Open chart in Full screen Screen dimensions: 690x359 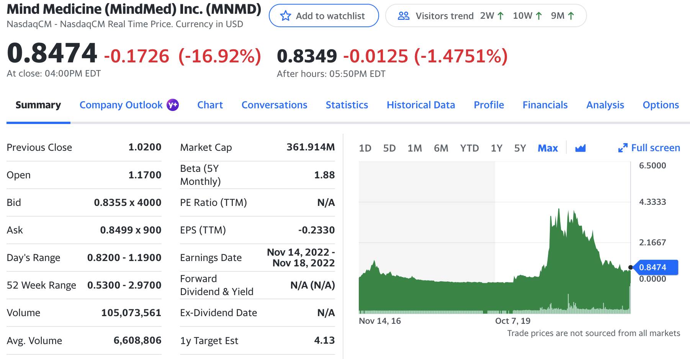point(649,148)
